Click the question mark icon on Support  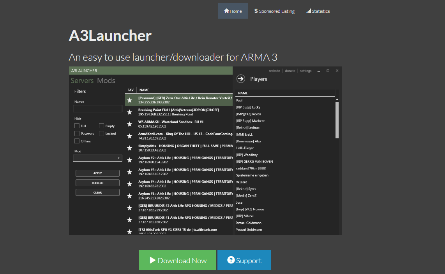click(x=231, y=260)
